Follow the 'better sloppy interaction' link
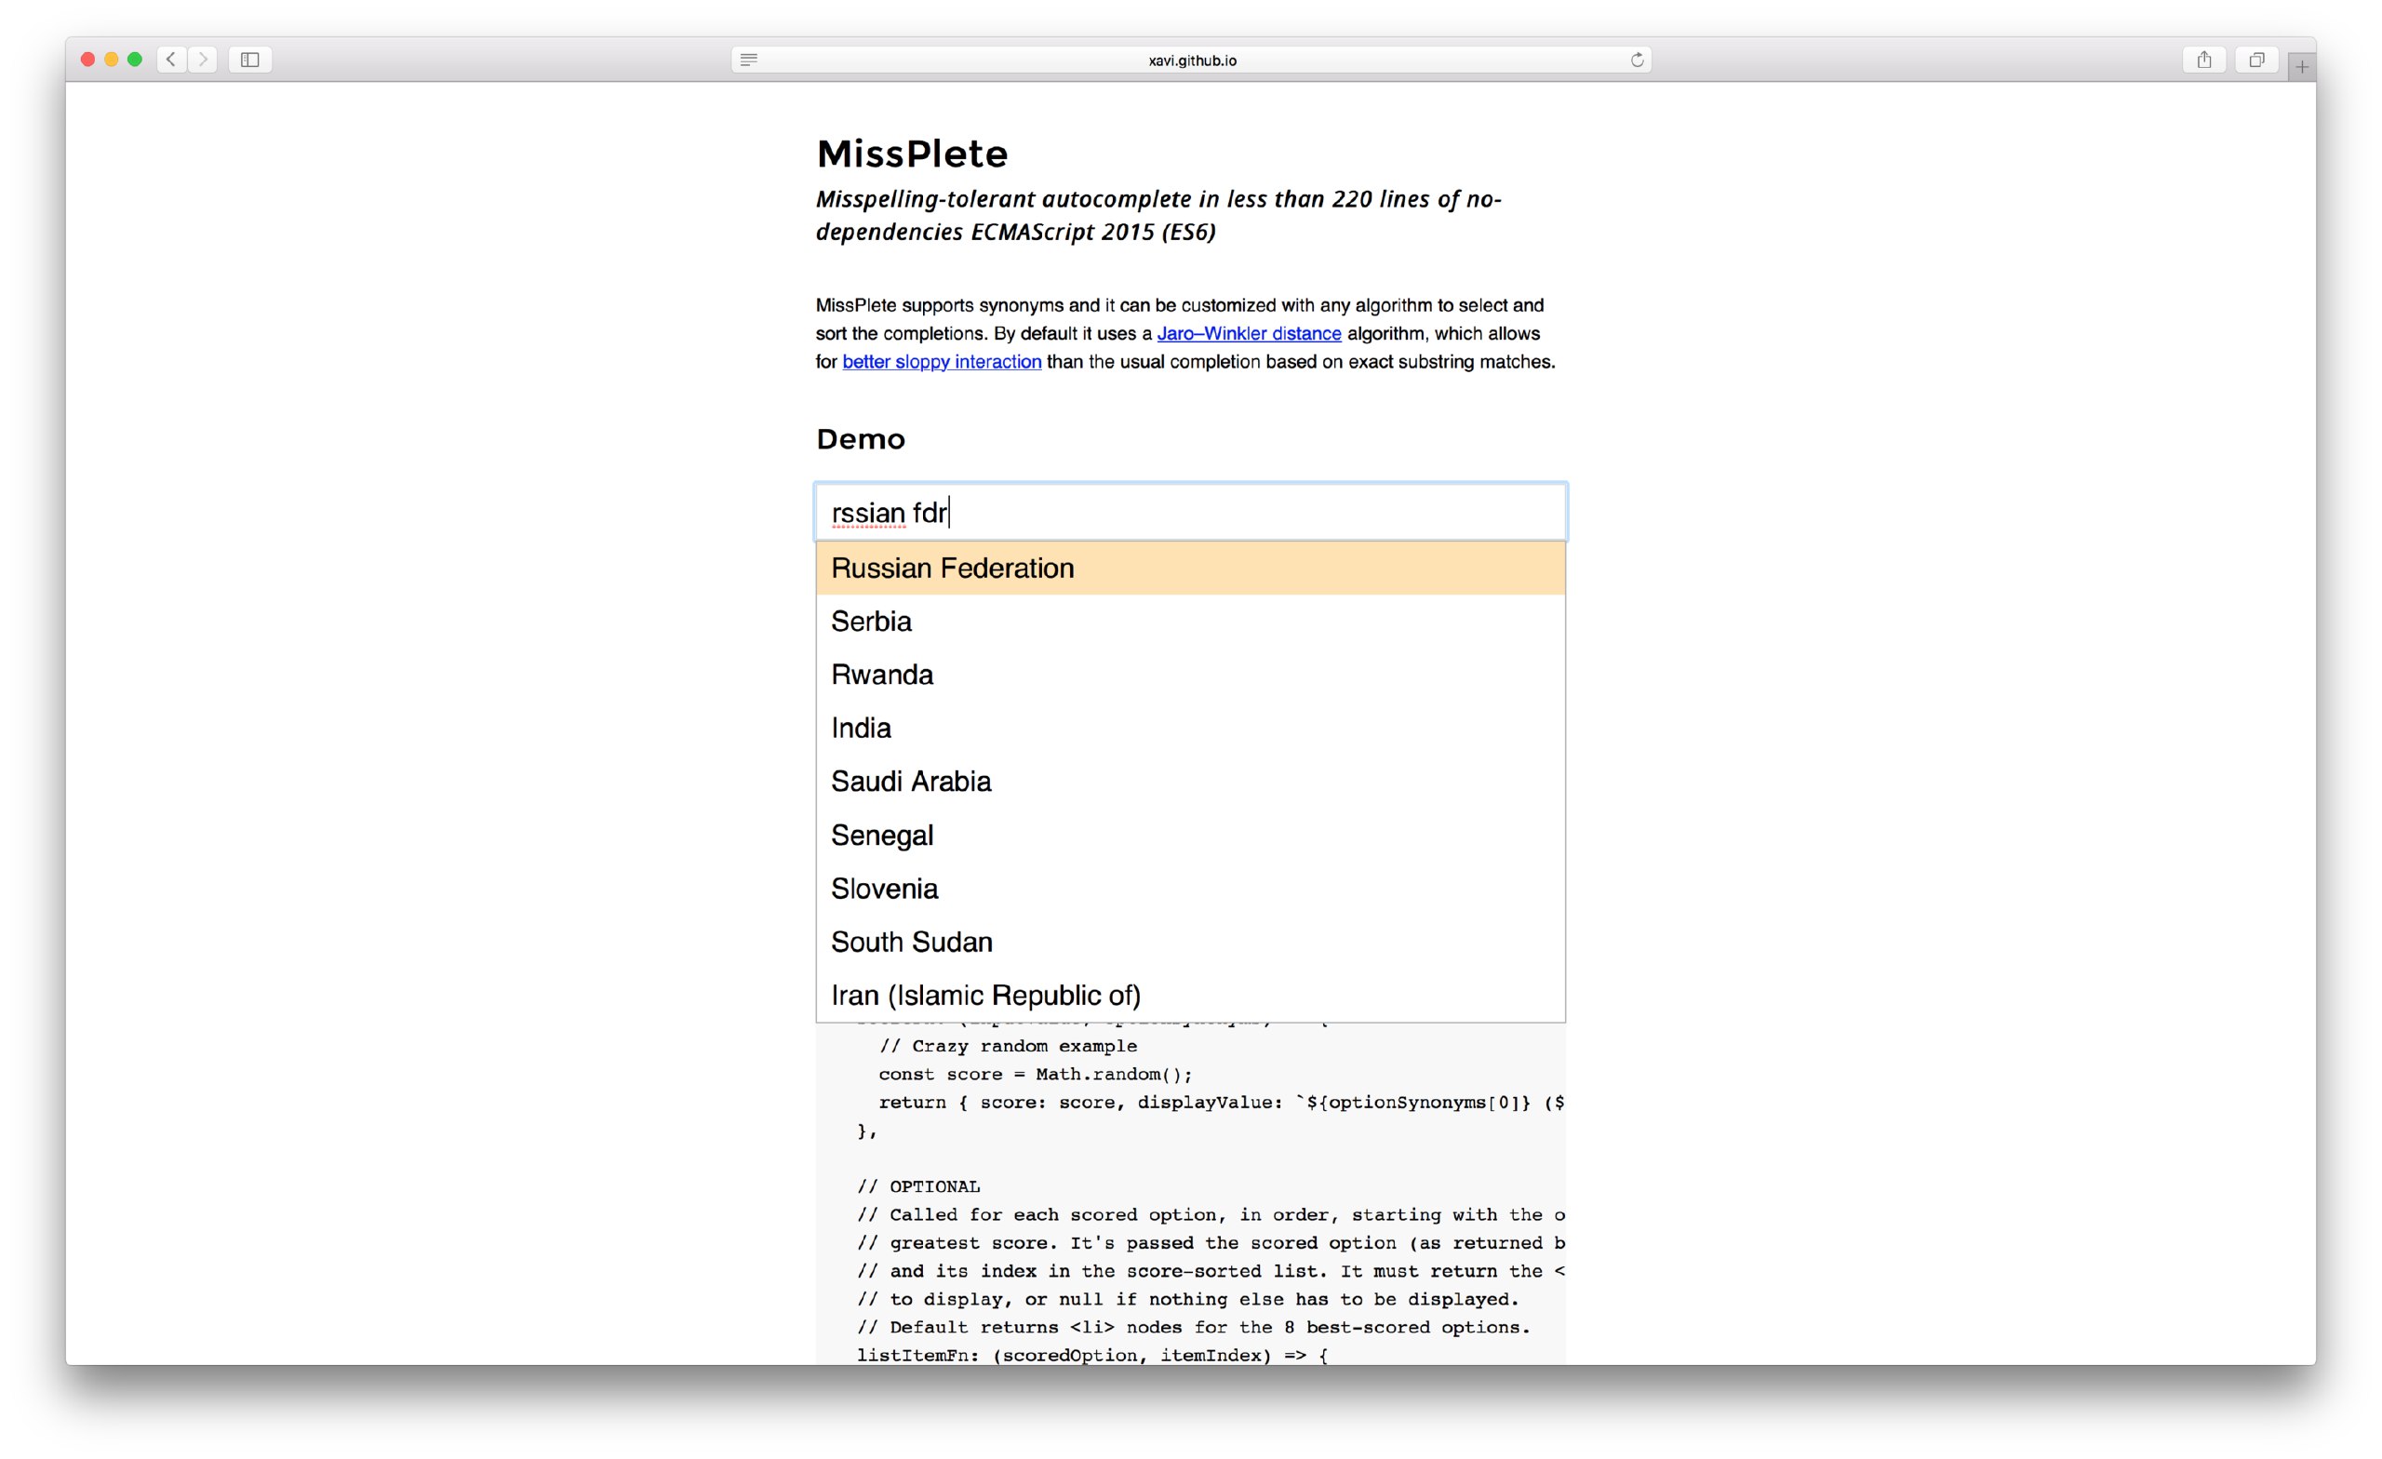This screenshot has width=2382, height=1459. pos(942,362)
